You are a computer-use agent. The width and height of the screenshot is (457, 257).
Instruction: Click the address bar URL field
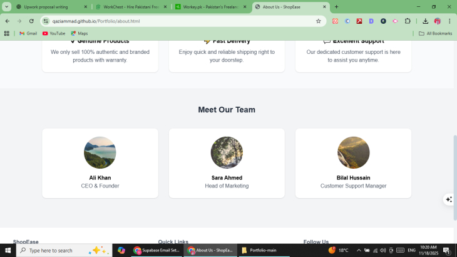point(175,21)
